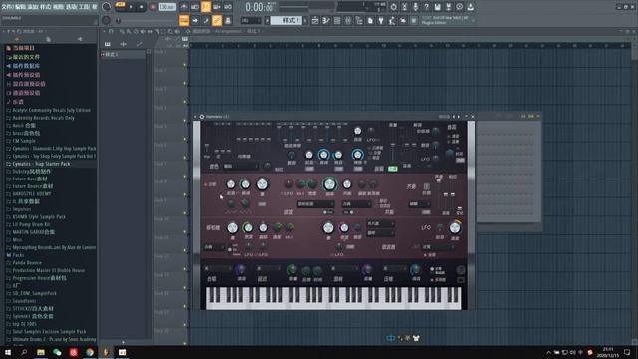Toggle the blend recording icon
Viewport: 638px width, 359px height.
(217, 7)
